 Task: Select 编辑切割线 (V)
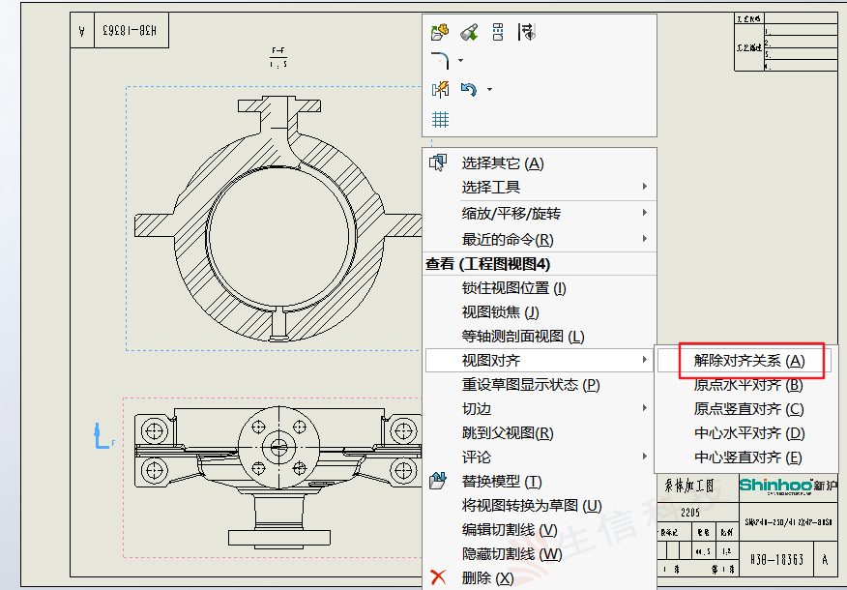click(540, 529)
